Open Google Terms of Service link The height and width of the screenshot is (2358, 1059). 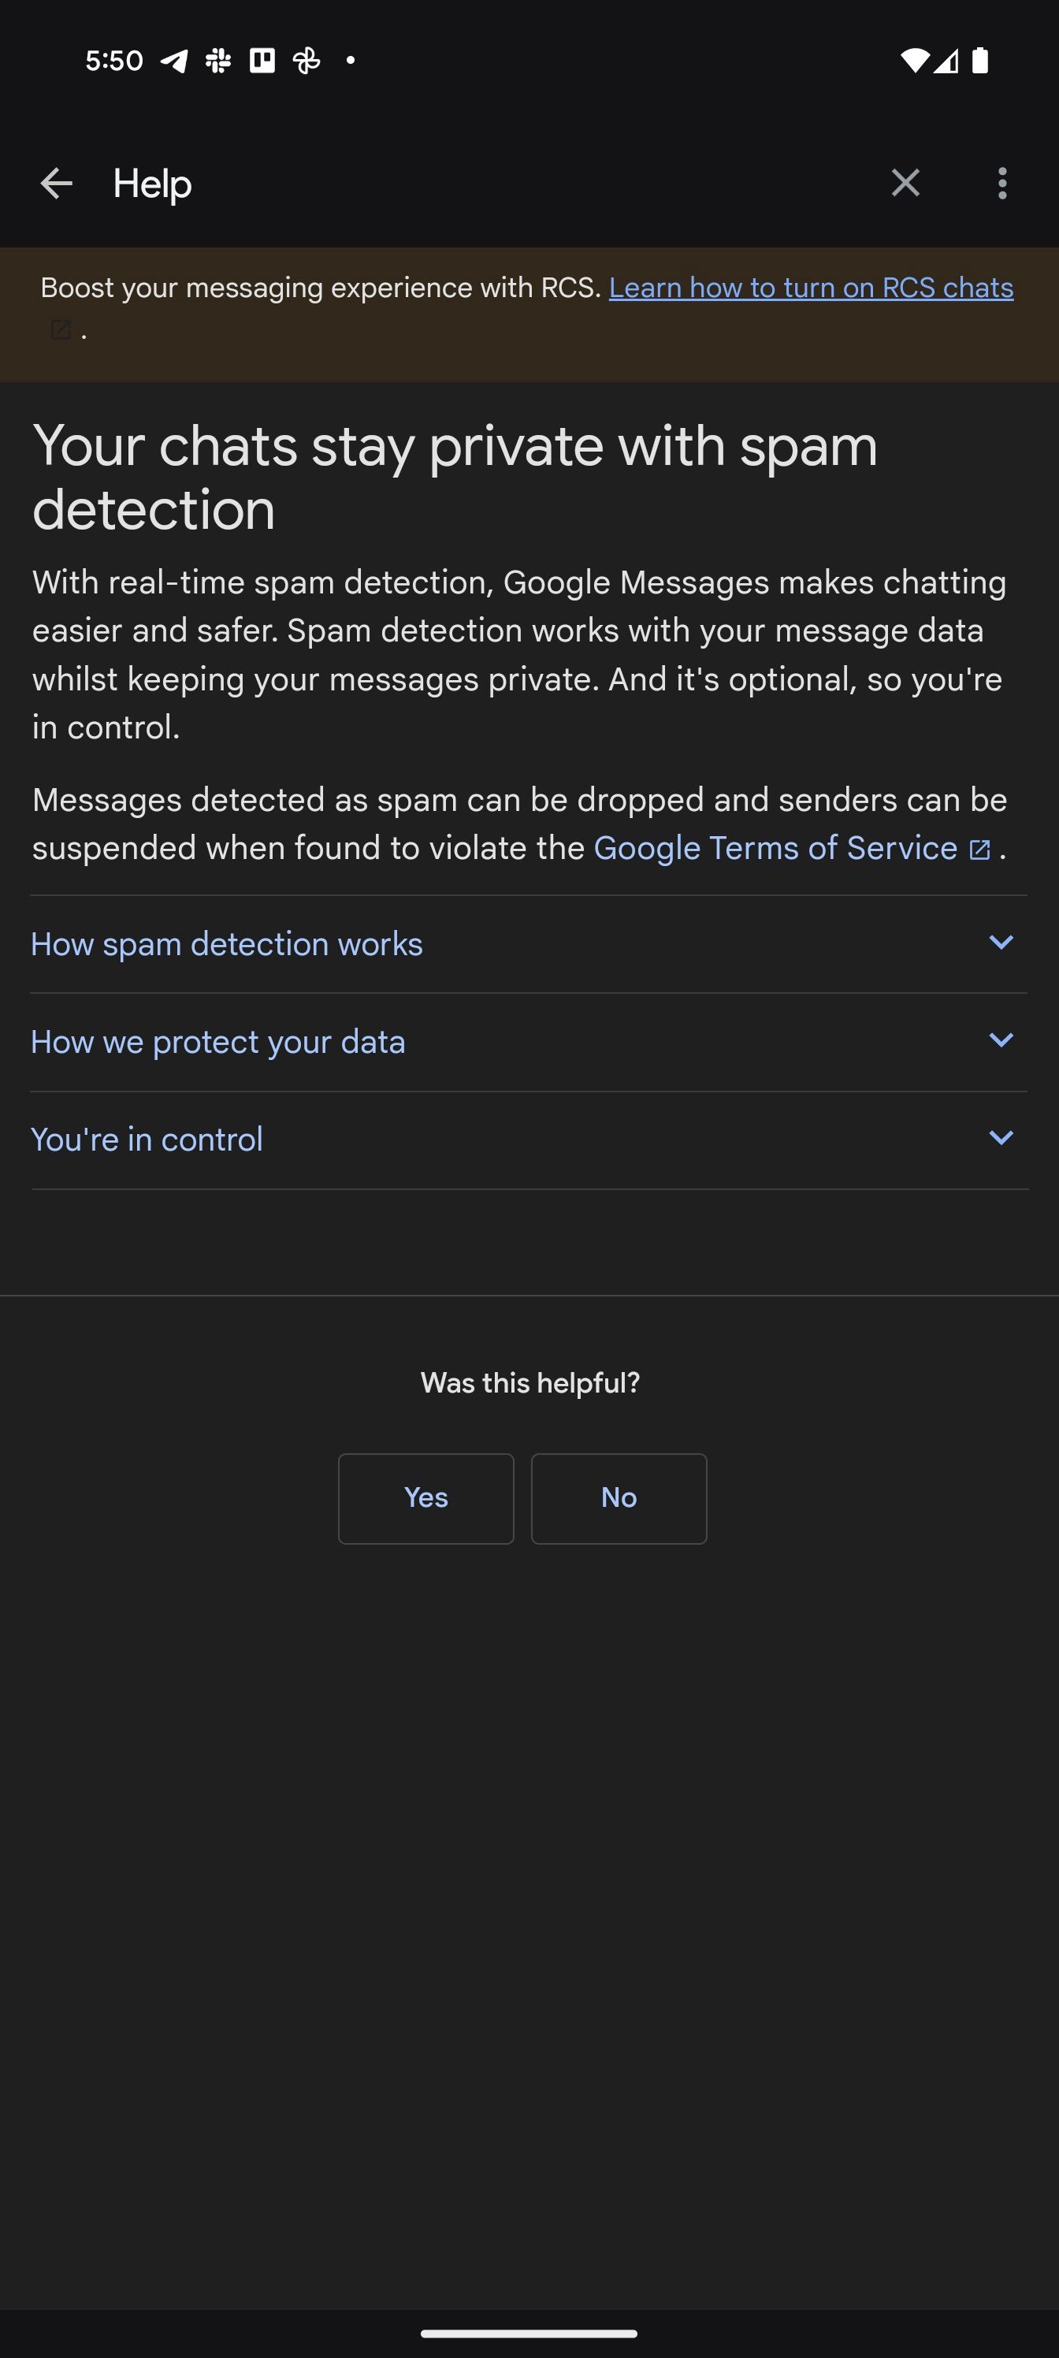click(775, 849)
